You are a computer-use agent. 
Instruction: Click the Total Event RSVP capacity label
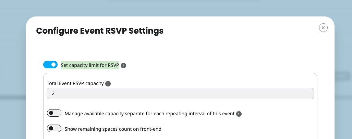[x=75, y=83]
